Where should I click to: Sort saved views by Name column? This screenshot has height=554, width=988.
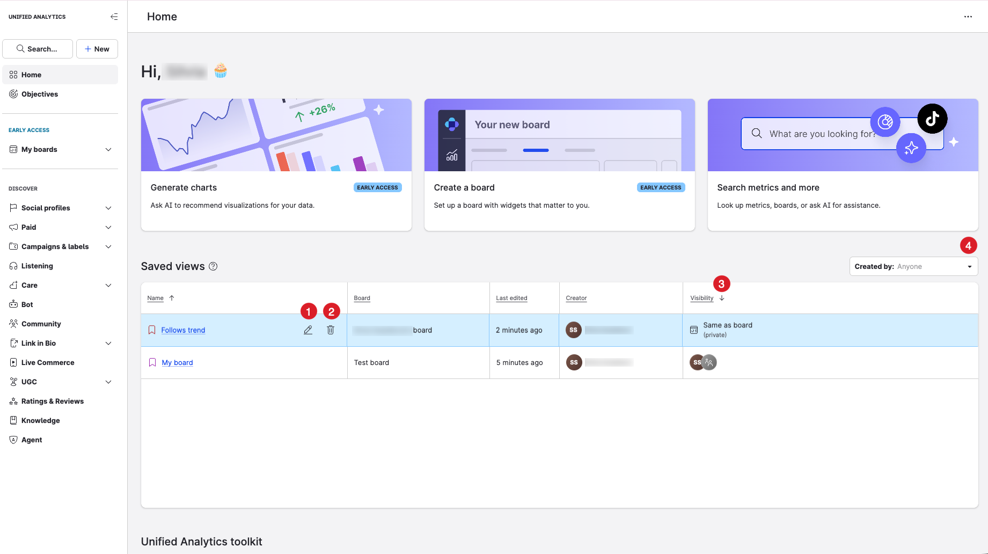156,298
